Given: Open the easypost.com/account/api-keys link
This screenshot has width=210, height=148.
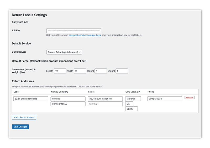Looking at the screenshot, I should tap(85, 35).
